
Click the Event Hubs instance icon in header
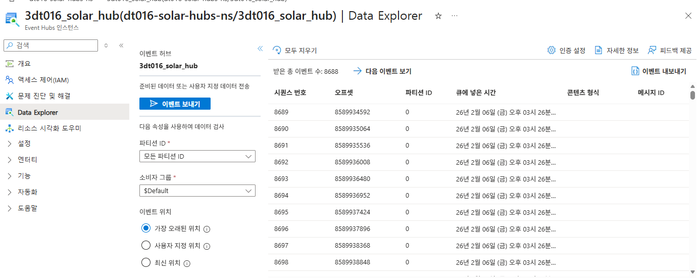click(x=12, y=20)
